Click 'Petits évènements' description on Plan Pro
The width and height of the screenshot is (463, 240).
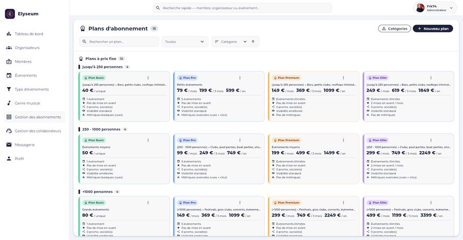pyautogui.click(x=189, y=85)
